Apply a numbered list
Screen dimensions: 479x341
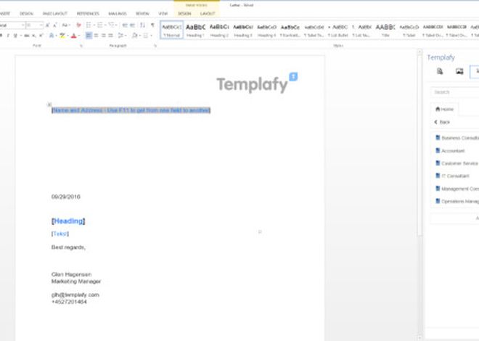coord(100,25)
